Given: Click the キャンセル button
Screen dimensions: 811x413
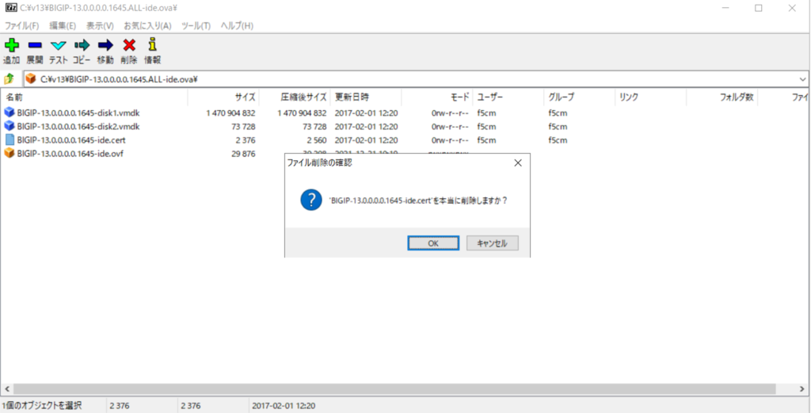Looking at the screenshot, I should [x=493, y=243].
